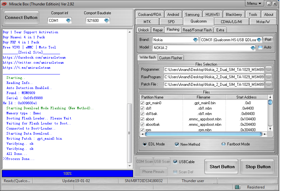This screenshot has height=191, width=305.
Task: Toggle the Scan Def checkbox
Action: click(175, 172)
